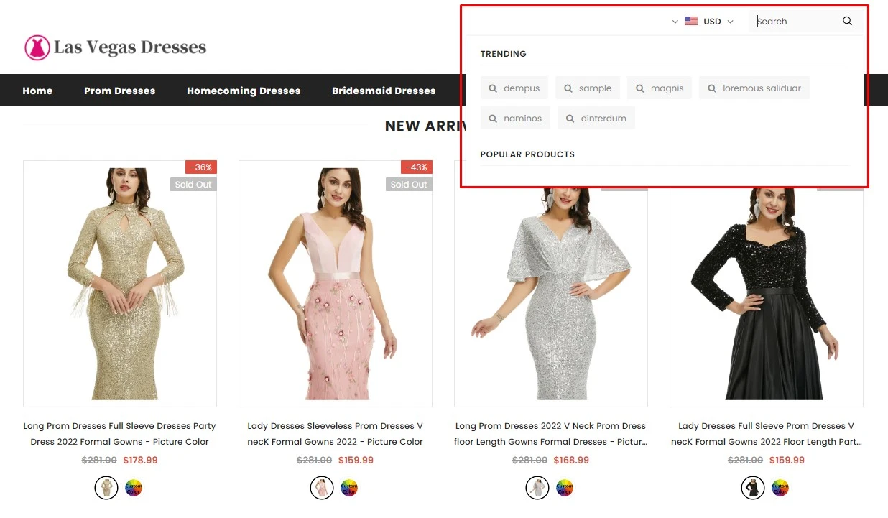This screenshot has height=518, width=888.
Task: Click the magnifier icon in the dempus chip
Action: tap(493, 88)
